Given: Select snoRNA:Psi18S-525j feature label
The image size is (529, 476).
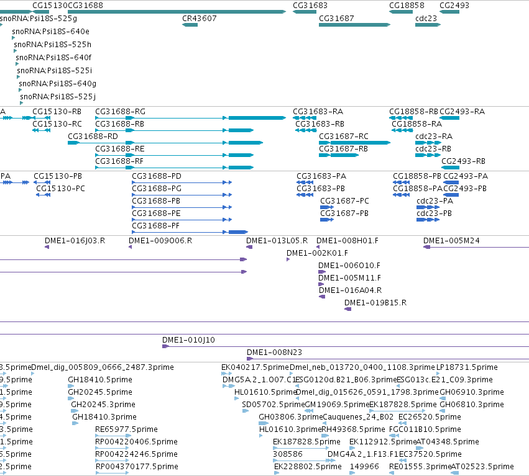Looking at the screenshot, I should point(58,96).
